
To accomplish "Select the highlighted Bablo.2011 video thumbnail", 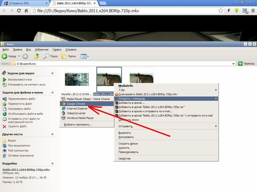I will (x=109, y=80).
